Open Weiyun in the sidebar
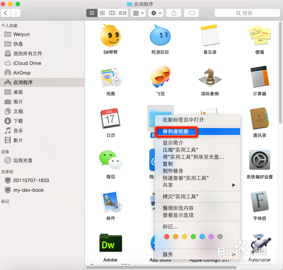The width and height of the screenshot is (283, 270). [x=42, y=34]
